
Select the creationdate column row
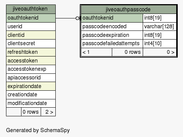tap(31, 95)
